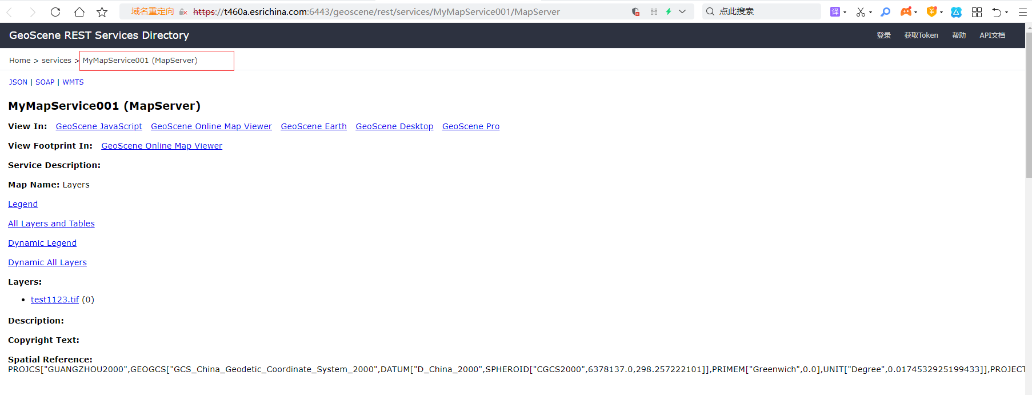
Task: Open the WMTS link
Action: click(73, 82)
